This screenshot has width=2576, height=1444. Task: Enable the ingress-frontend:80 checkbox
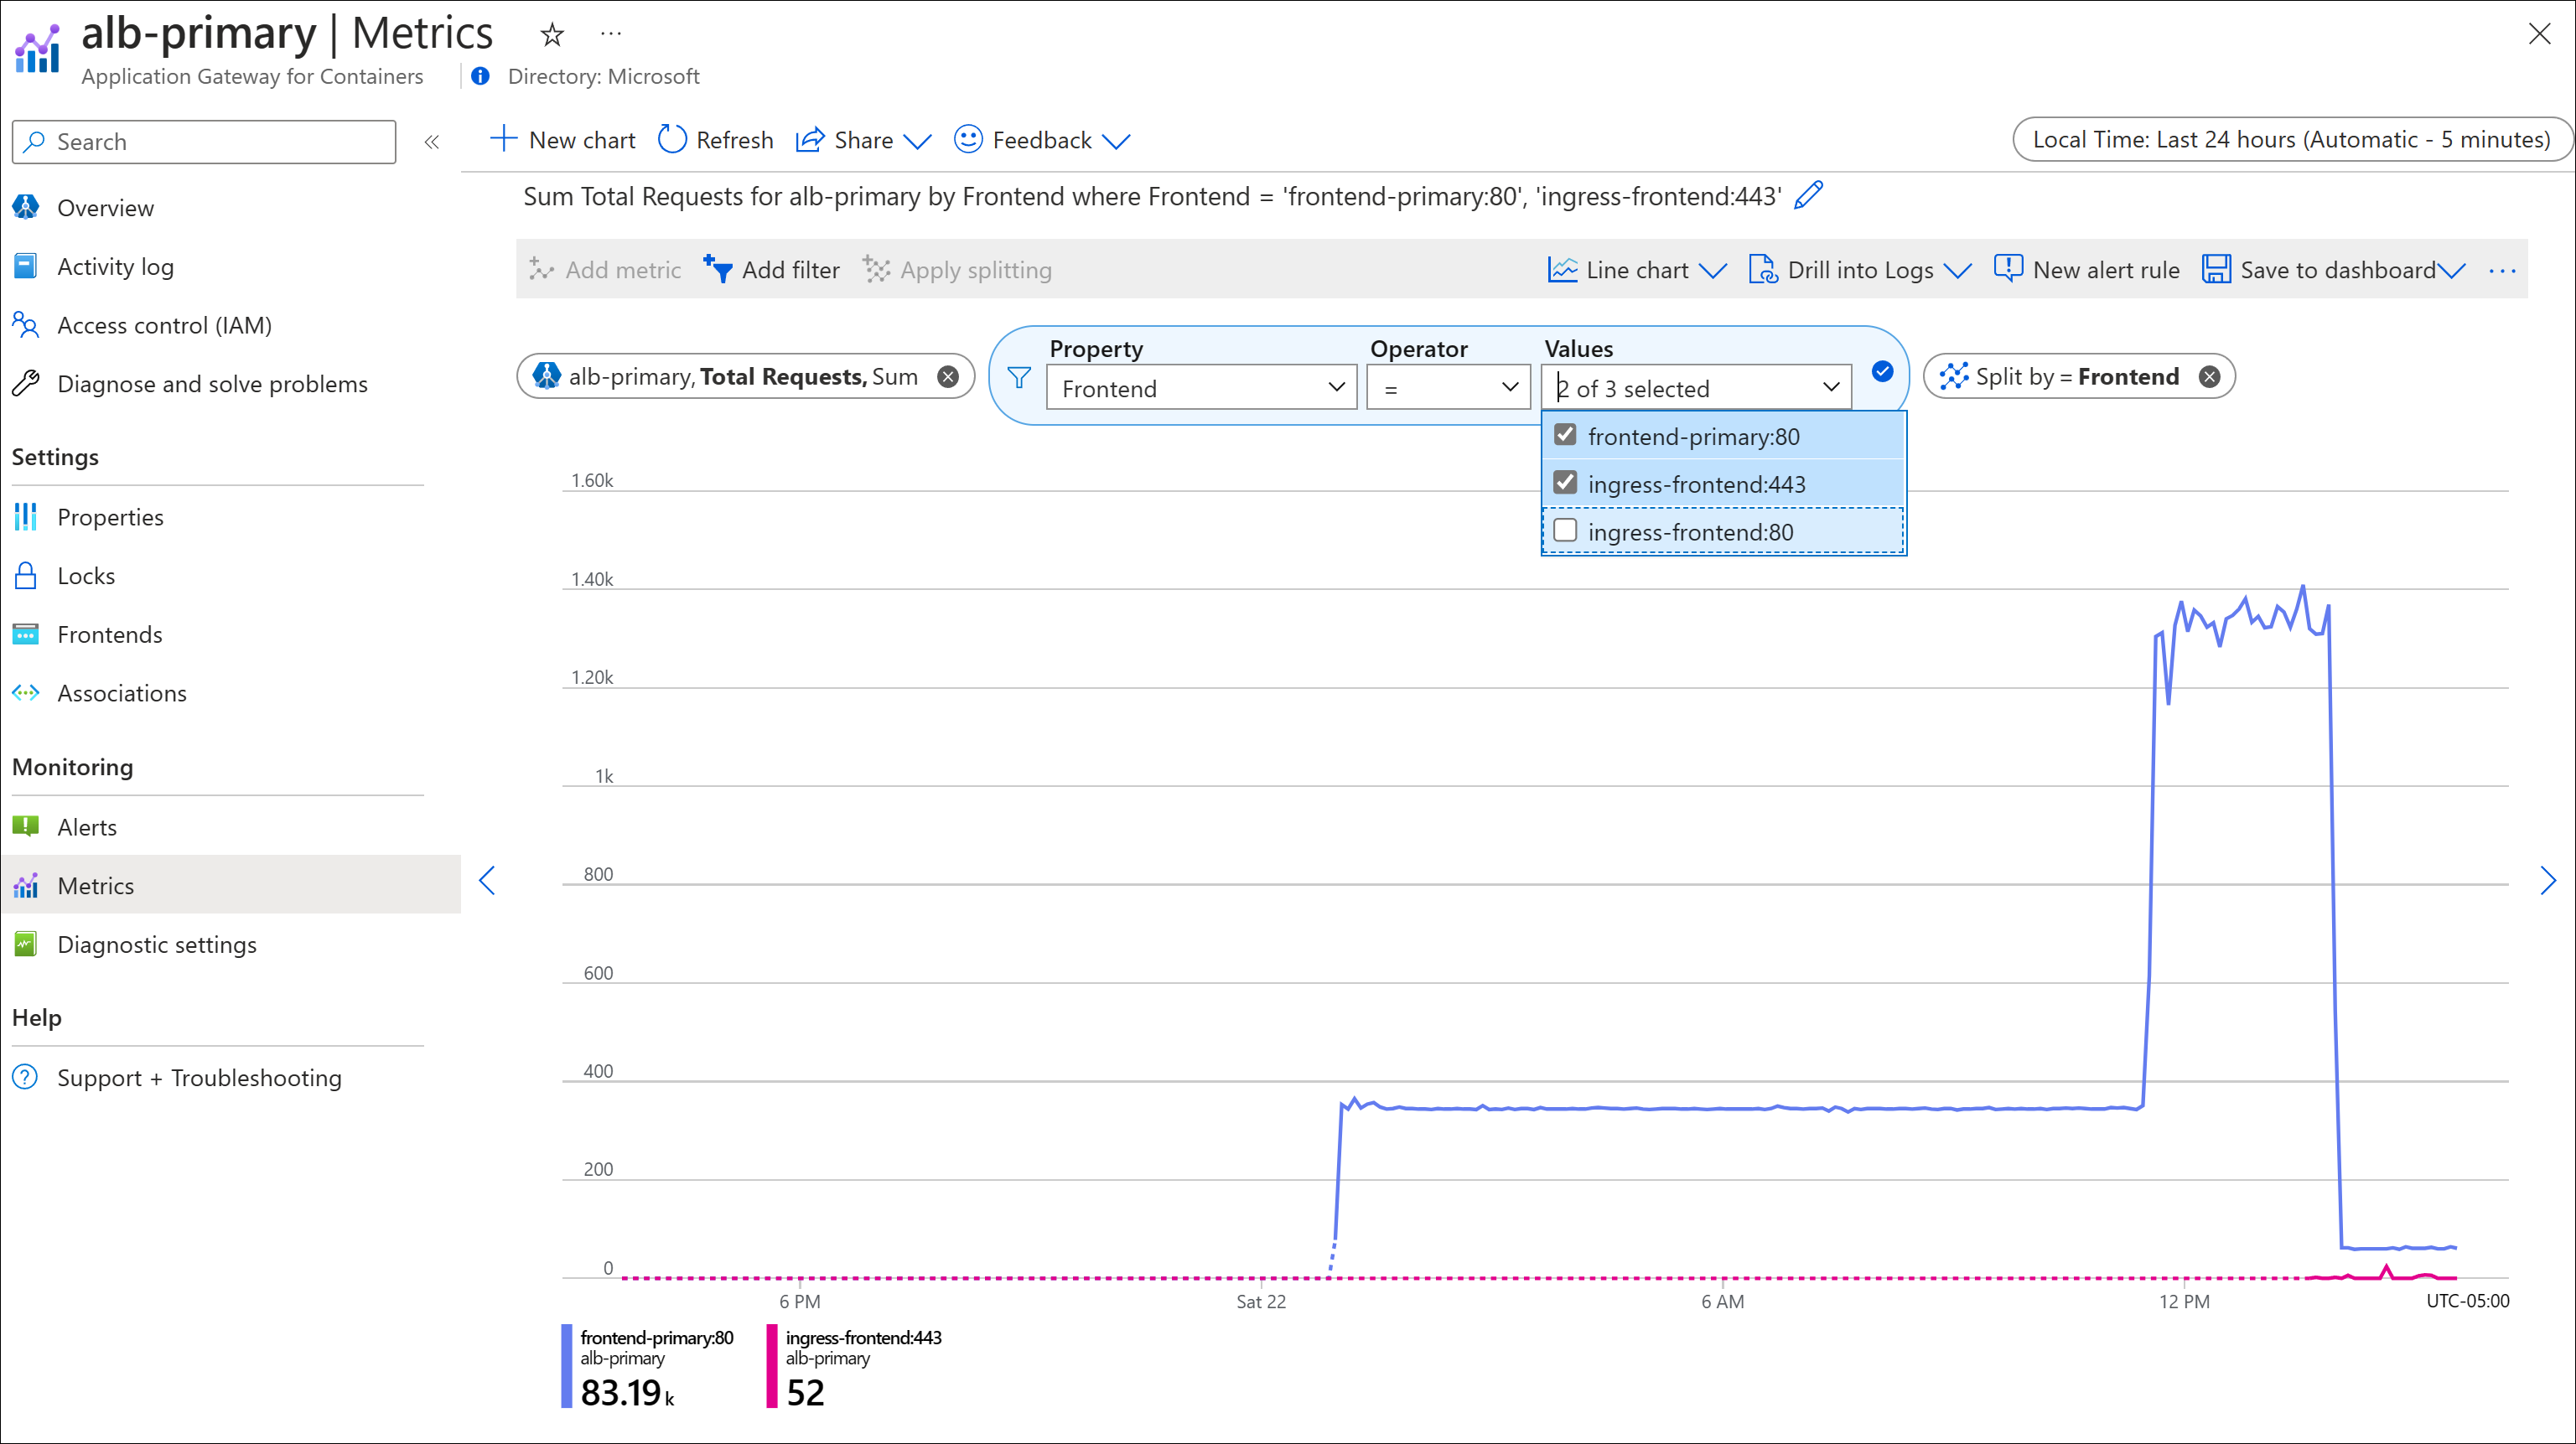[1564, 531]
